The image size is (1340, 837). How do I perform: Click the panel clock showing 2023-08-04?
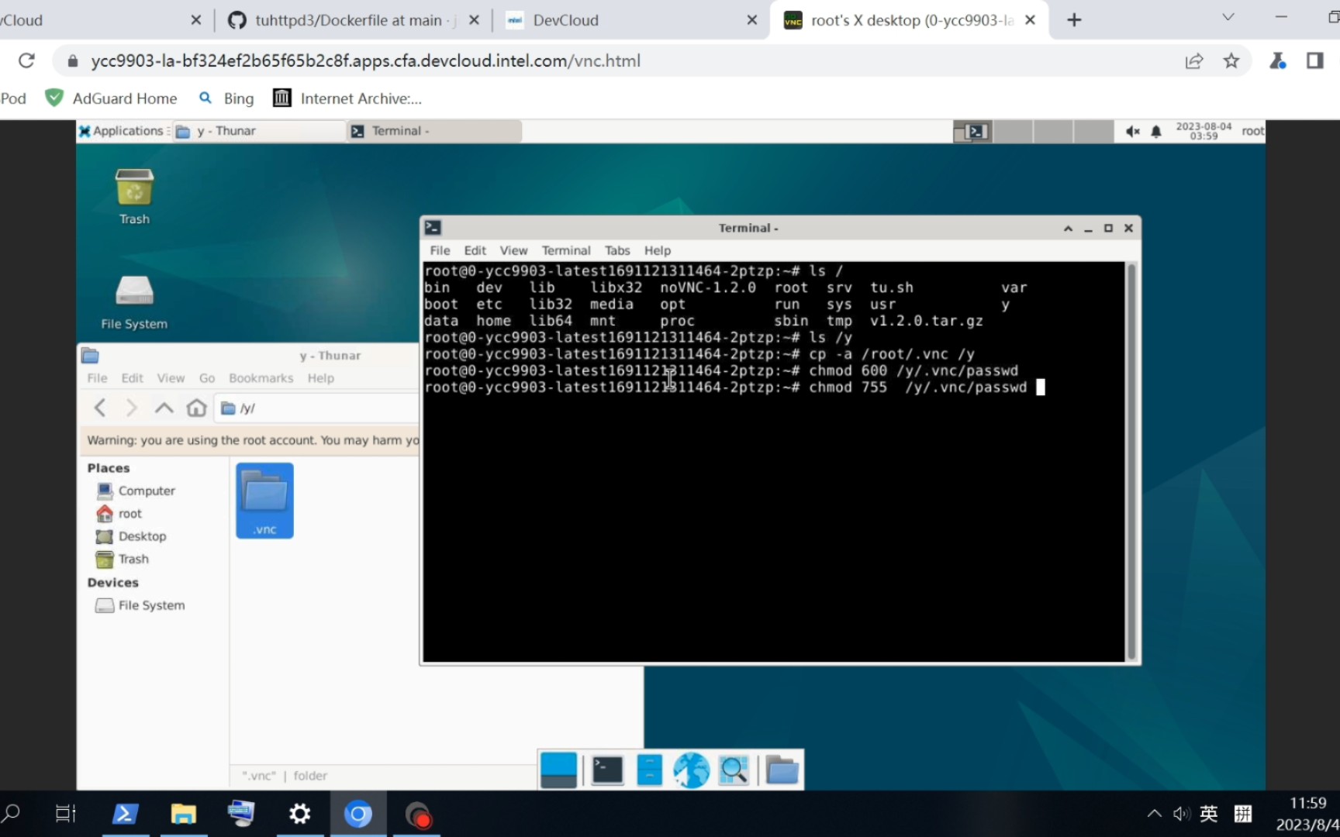pos(1204,131)
